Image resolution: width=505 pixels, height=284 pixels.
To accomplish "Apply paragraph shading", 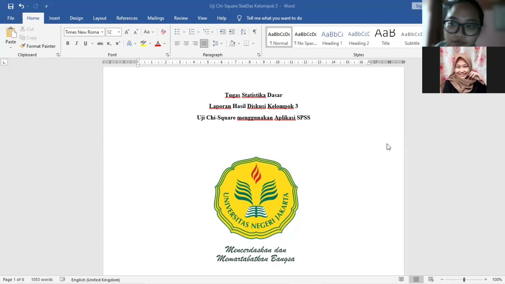I will point(232,43).
